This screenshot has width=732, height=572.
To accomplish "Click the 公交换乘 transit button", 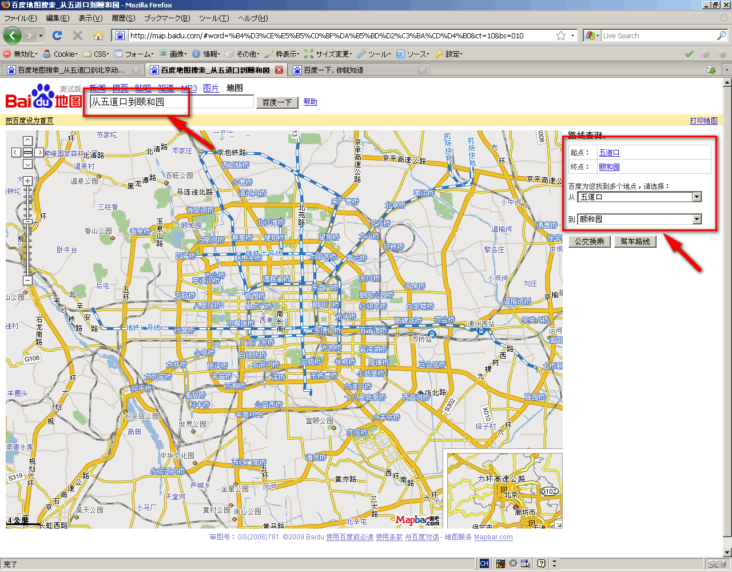I will tap(590, 241).
